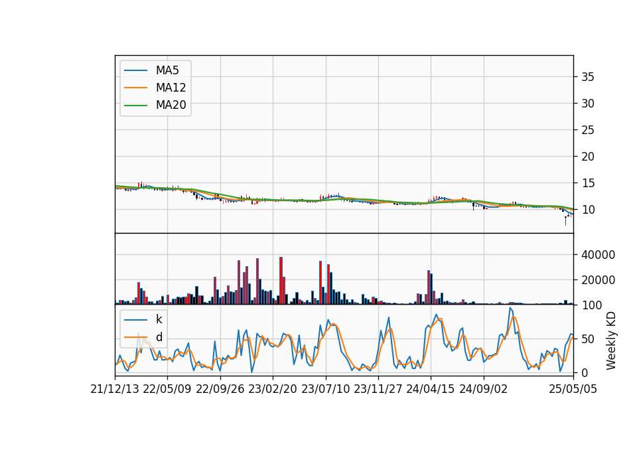Select the 25/05/05 date label
The image size is (637, 458).
[573, 389]
